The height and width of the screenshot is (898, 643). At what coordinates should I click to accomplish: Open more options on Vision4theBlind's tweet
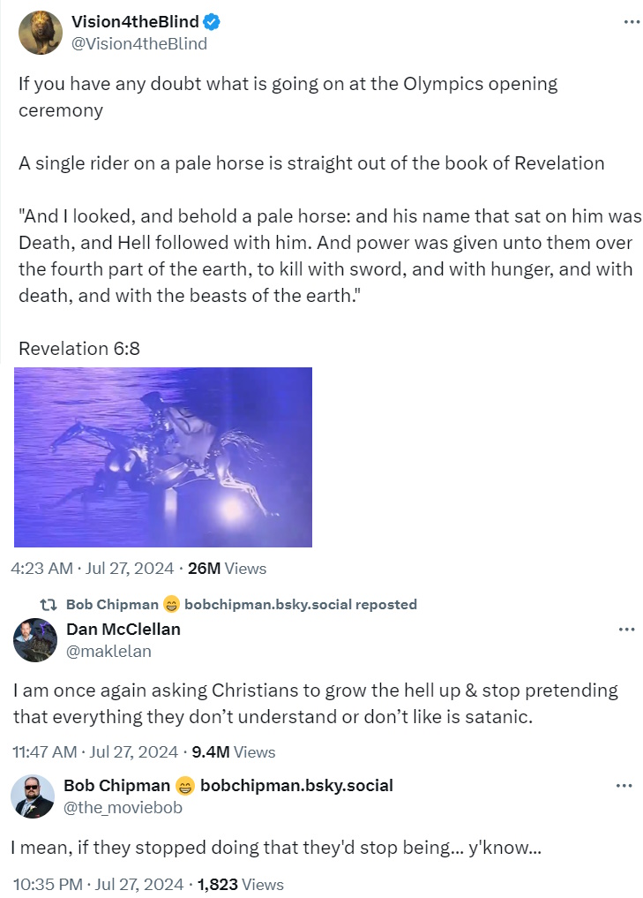coord(632,22)
